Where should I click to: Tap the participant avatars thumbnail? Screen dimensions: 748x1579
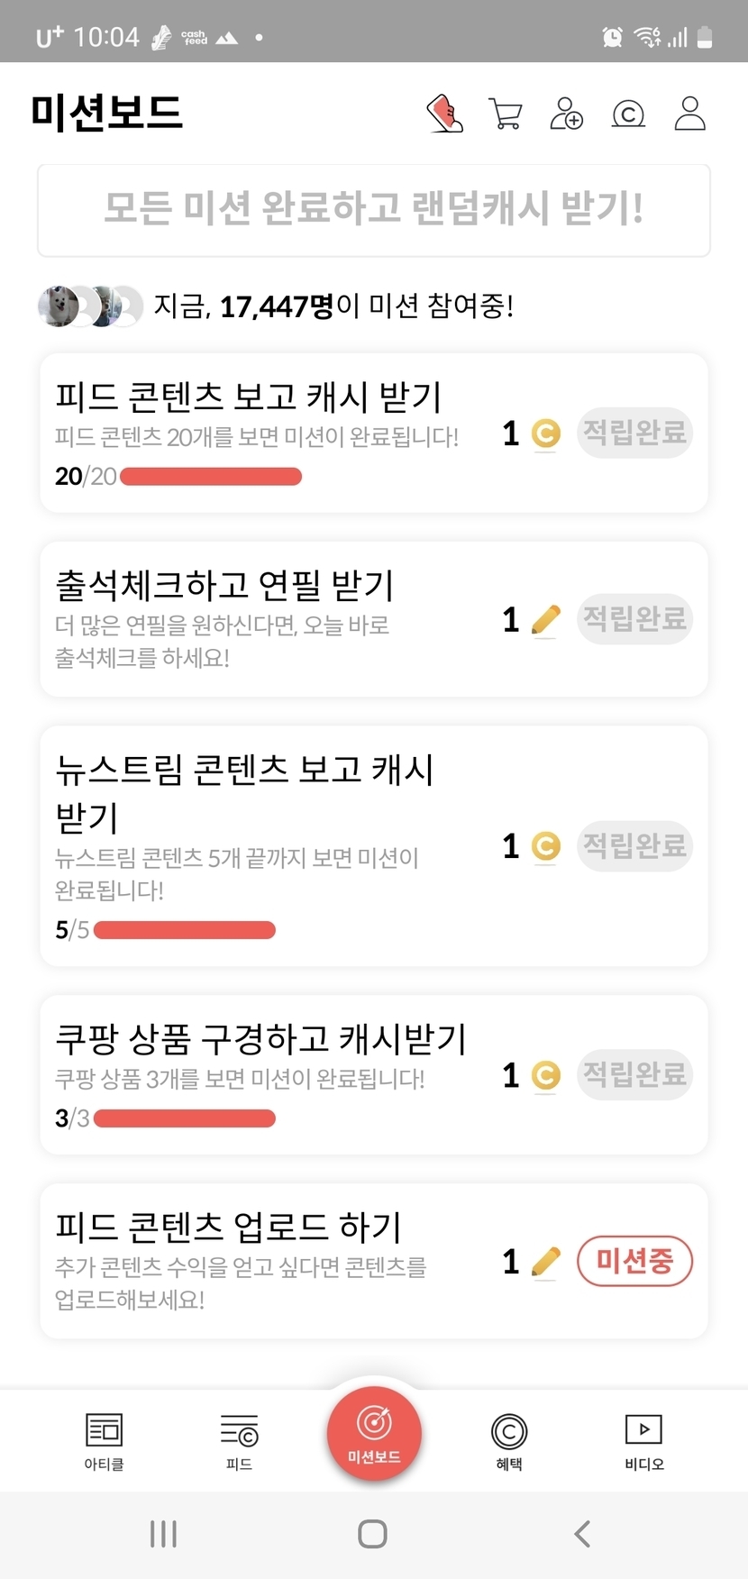[90, 306]
